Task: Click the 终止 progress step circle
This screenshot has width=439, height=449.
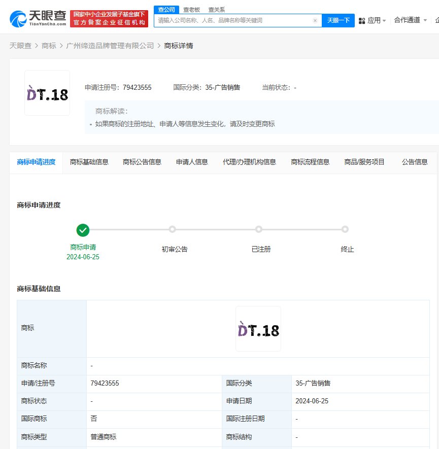Action: (x=345, y=229)
